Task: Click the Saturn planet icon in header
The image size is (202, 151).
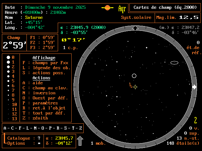Action: pyautogui.click(x=107, y=8)
